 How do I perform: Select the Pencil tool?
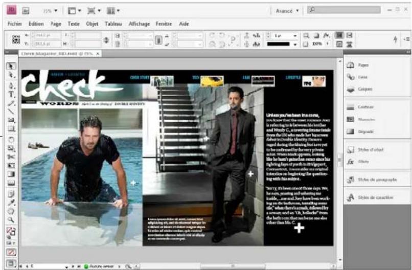[11, 103]
